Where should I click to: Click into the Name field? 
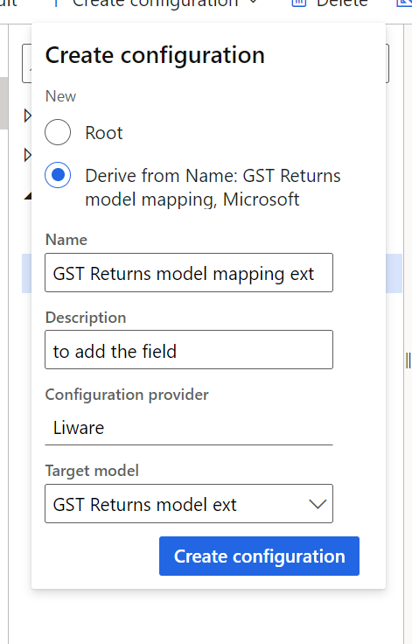tap(189, 273)
